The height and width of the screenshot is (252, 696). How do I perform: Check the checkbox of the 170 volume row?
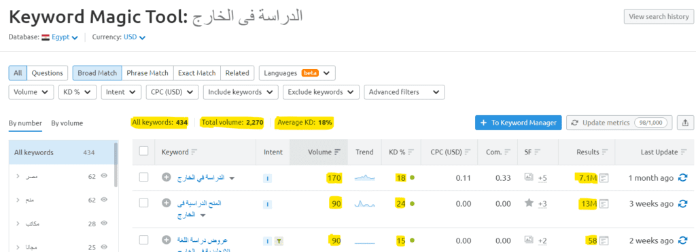(144, 177)
